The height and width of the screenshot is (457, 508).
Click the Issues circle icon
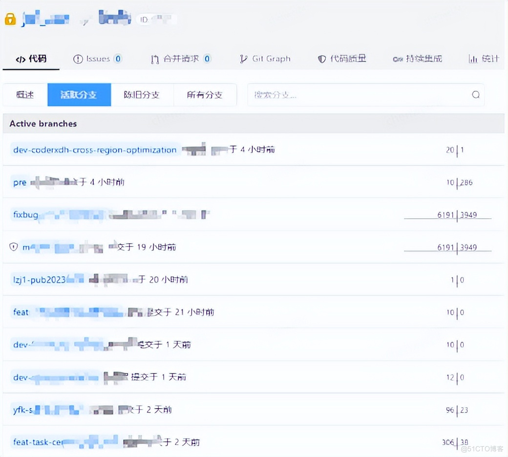[x=78, y=59]
